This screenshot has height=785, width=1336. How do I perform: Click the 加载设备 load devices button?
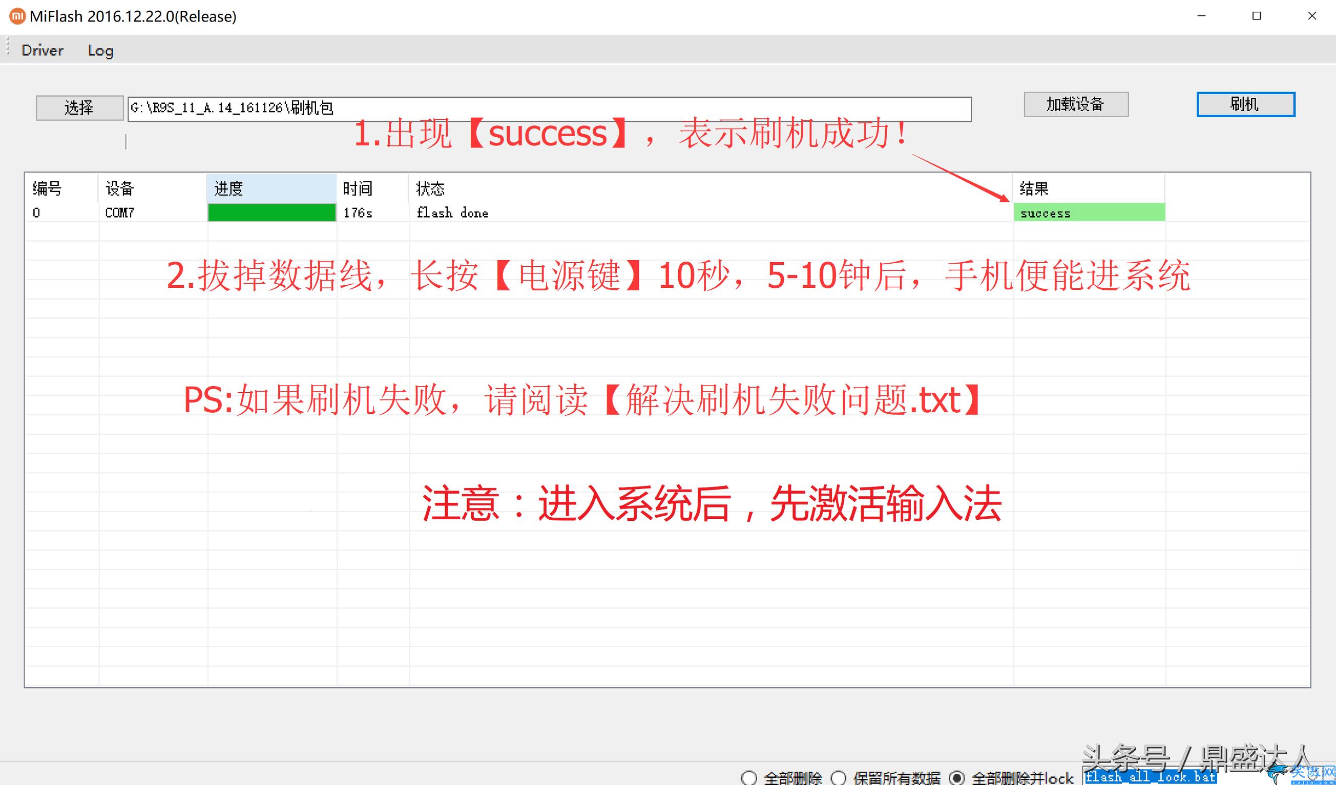coord(1076,104)
